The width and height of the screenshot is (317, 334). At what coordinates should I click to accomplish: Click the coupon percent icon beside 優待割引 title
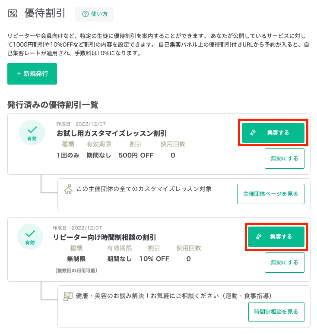(12, 13)
